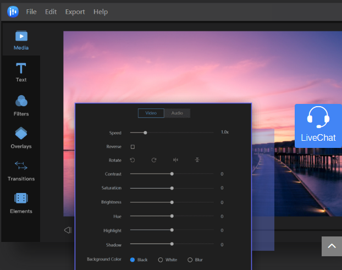Click the Saturation slider handle
Image resolution: width=342 pixels, height=270 pixels.
172,188
